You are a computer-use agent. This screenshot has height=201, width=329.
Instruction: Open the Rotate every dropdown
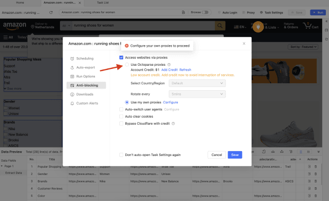point(197,94)
